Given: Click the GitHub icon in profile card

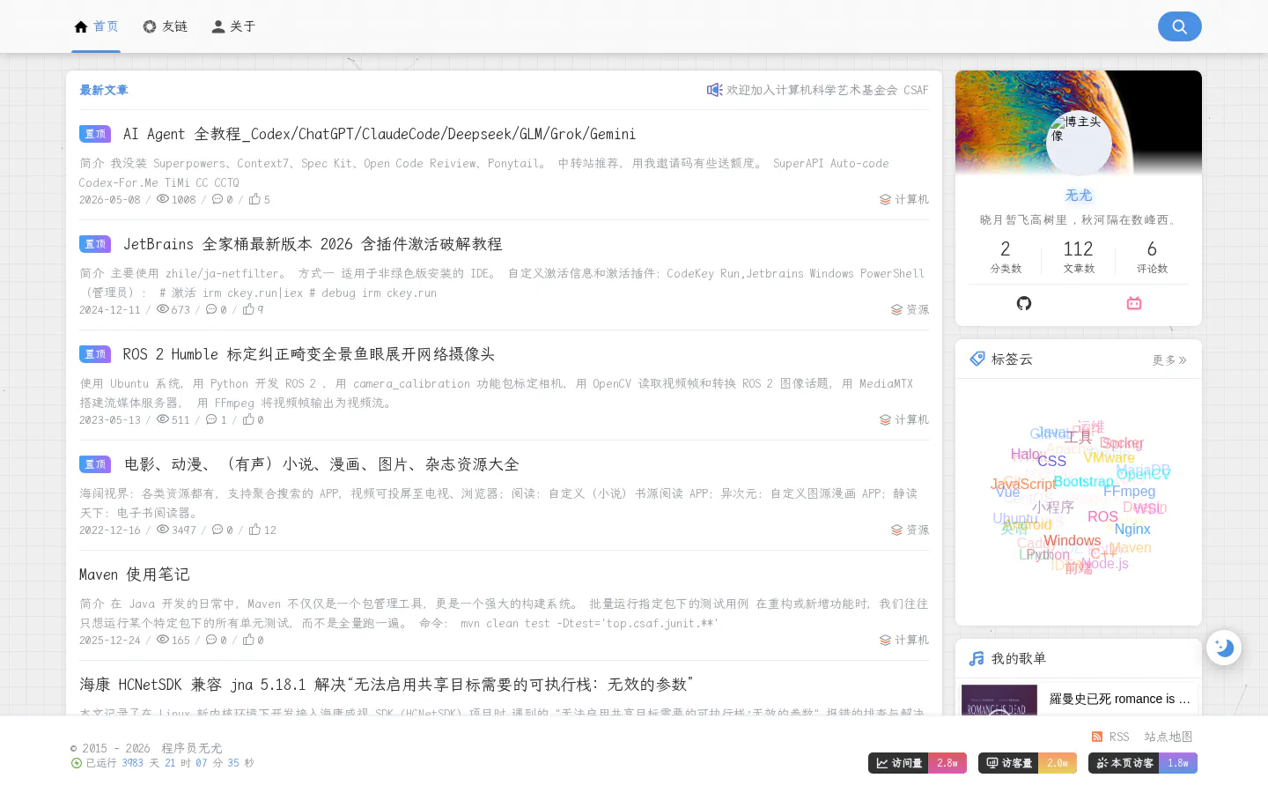Looking at the screenshot, I should pos(1024,303).
